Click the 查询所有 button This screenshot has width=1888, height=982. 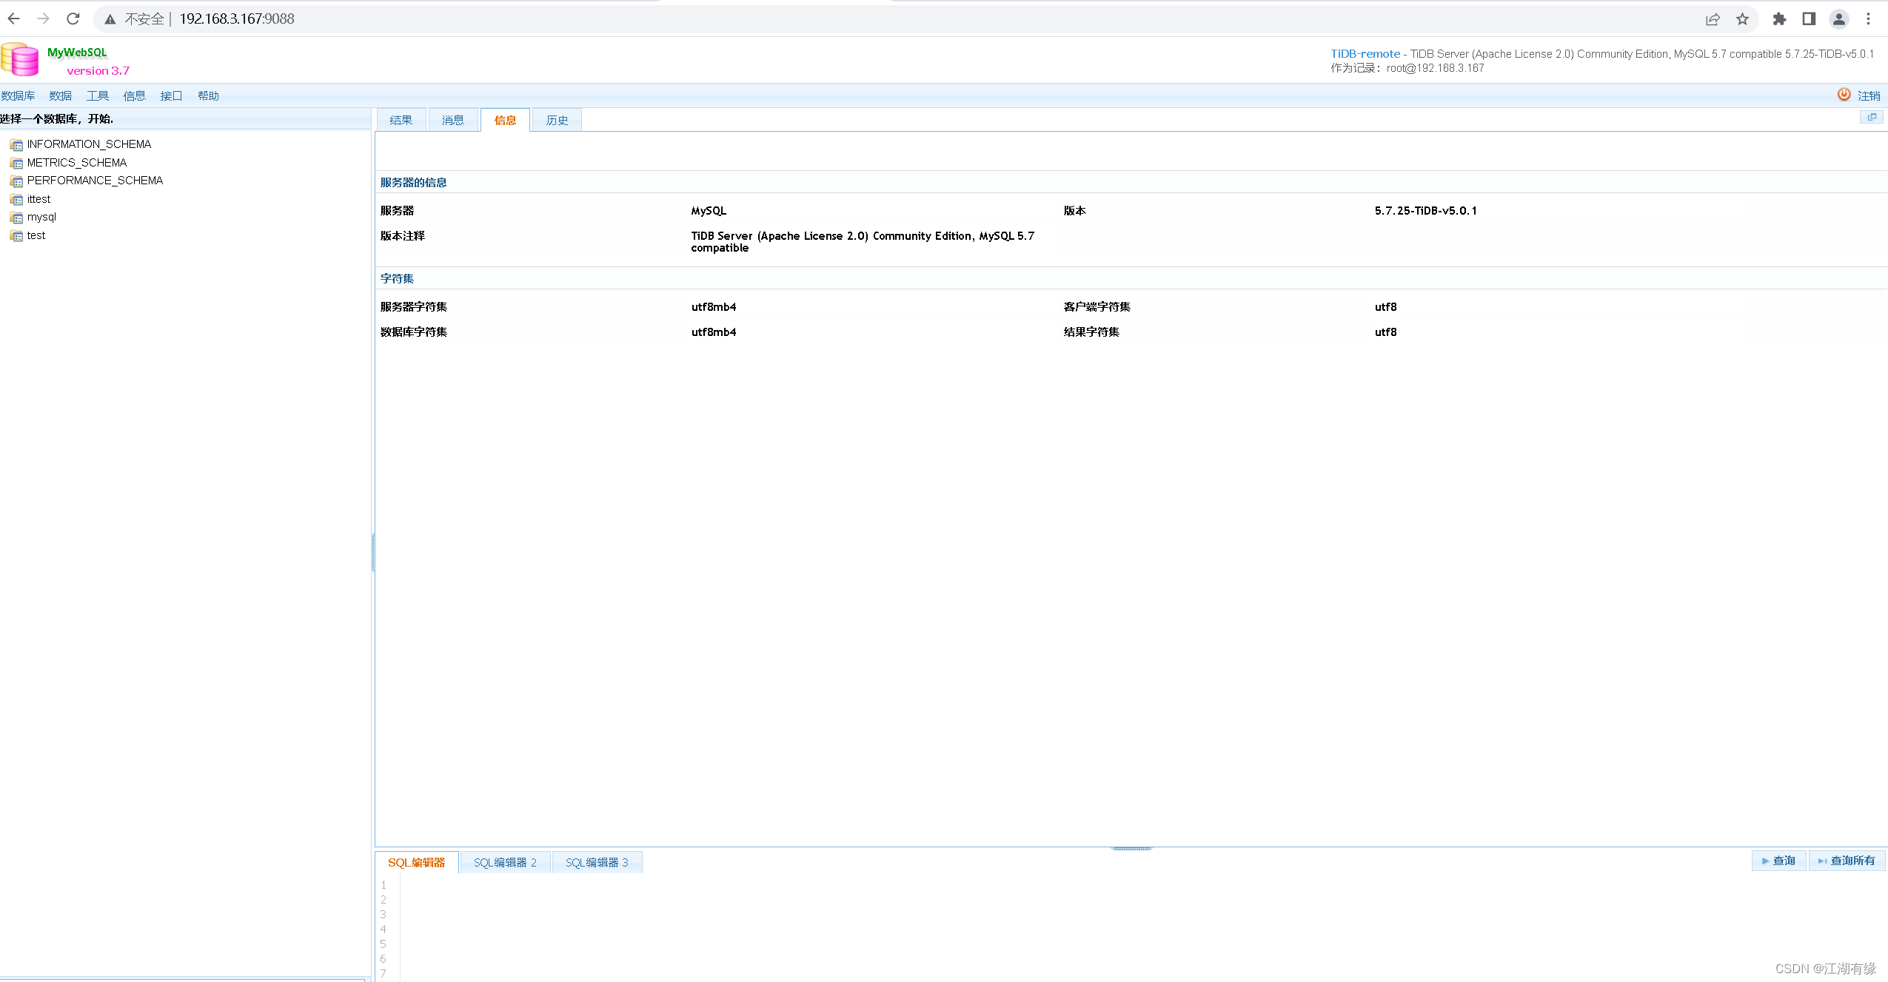(x=1847, y=860)
